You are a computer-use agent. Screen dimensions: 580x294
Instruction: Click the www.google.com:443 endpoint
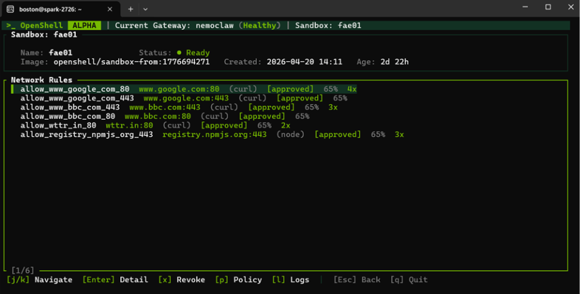[186, 98]
